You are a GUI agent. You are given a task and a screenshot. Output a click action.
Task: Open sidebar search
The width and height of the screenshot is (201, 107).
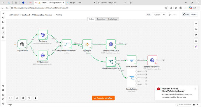3,18
